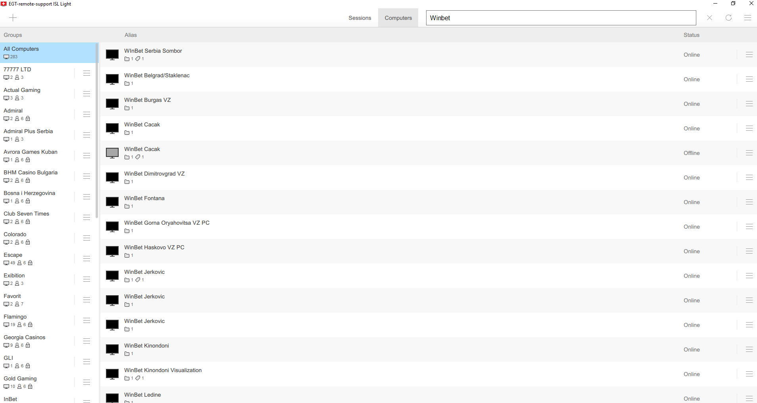This screenshot has height=403, width=757.
Task: Select the WinBet Kinondoni computer name
Action: tap(146, 346)
